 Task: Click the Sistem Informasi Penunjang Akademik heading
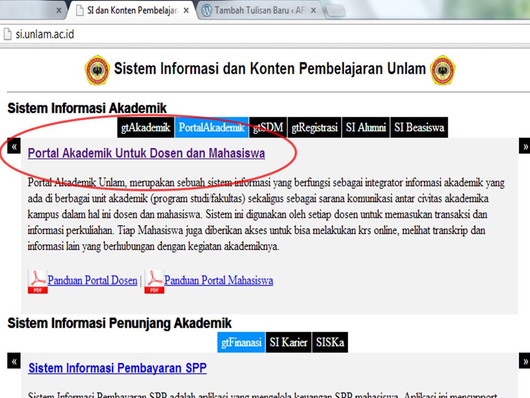click(119, 323)
